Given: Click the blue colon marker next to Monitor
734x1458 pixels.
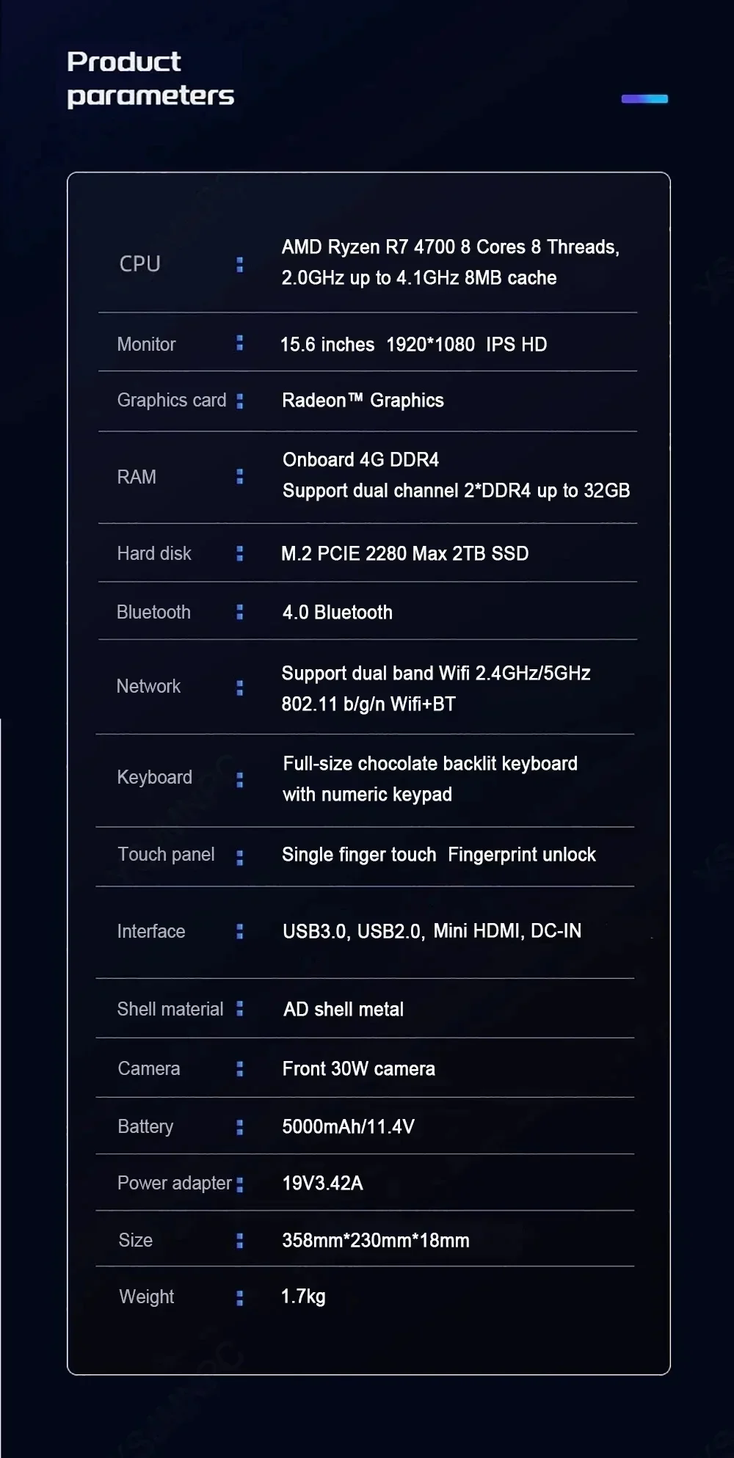Looking at the screenshot, I should point(239,343).
